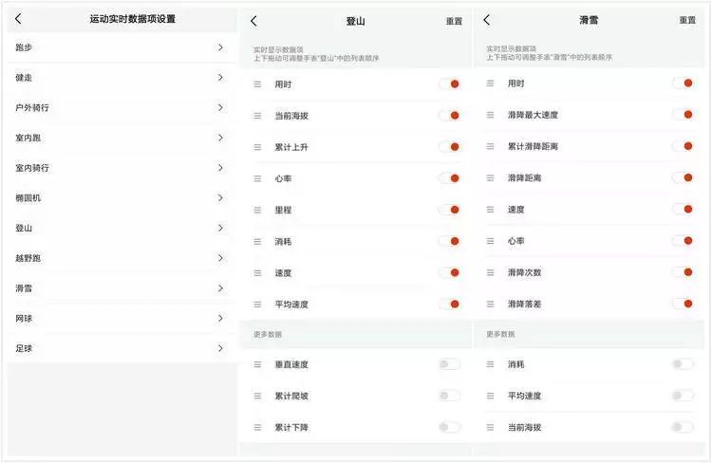Click drag handle for 消耗 in 登山
Screen dimensions: 712x463
(257, 242)
